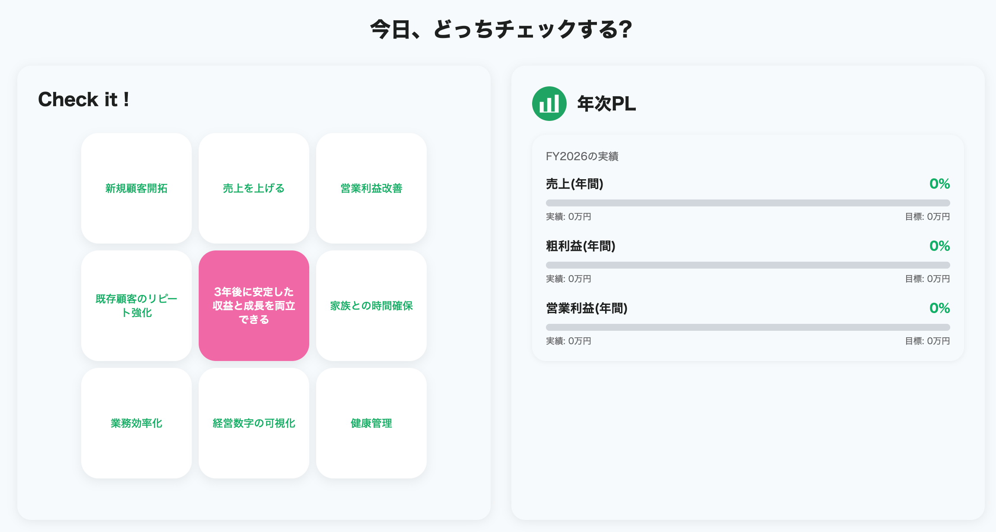Open the 営業利益改善 tile
This screenshot has height=532, width=996.
click(371, 188)
